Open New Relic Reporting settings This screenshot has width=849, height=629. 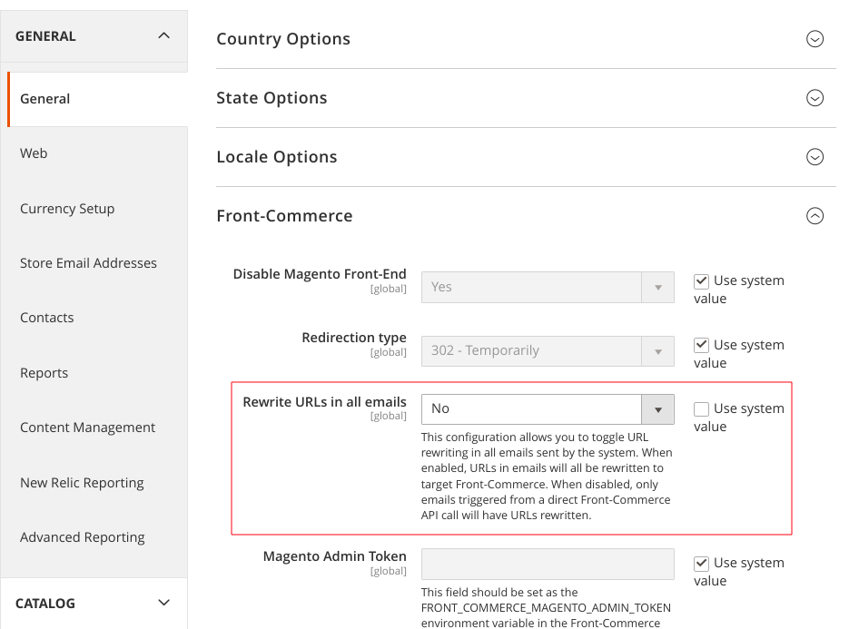point(82,482)
